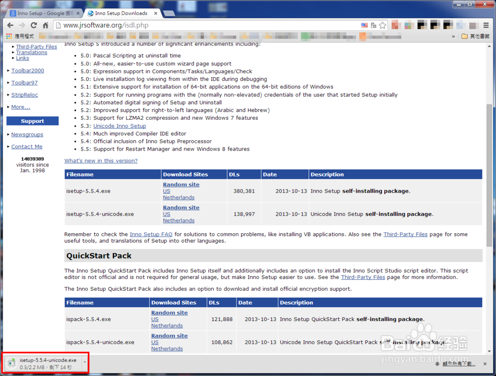Close the downloads bar
The height and width of the screenshot is (376, 496).
(485, 364)
